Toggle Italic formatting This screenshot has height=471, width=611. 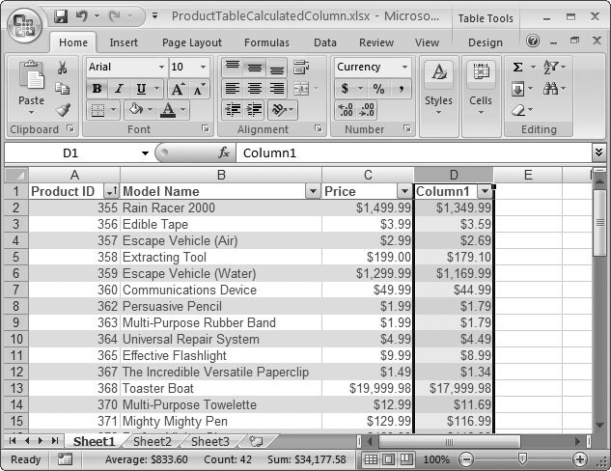coord(119,89)
